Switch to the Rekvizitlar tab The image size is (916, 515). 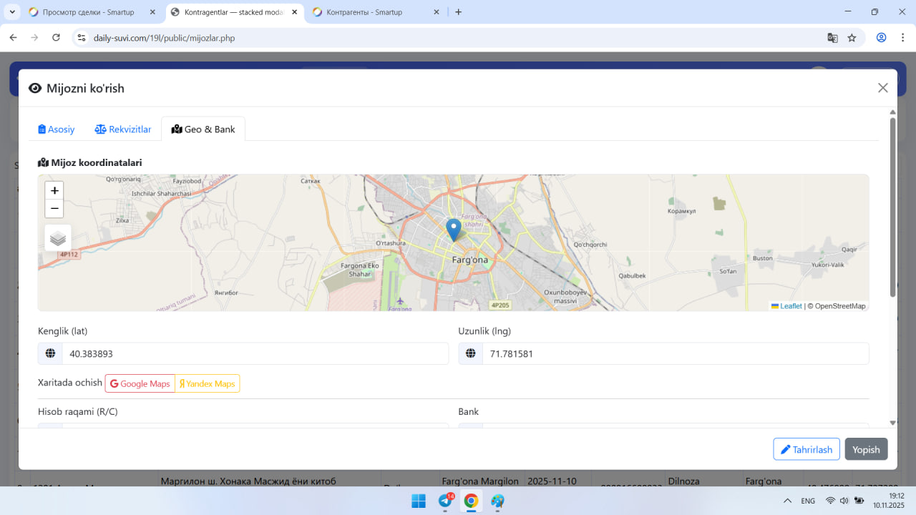click(x=123, y=129)
